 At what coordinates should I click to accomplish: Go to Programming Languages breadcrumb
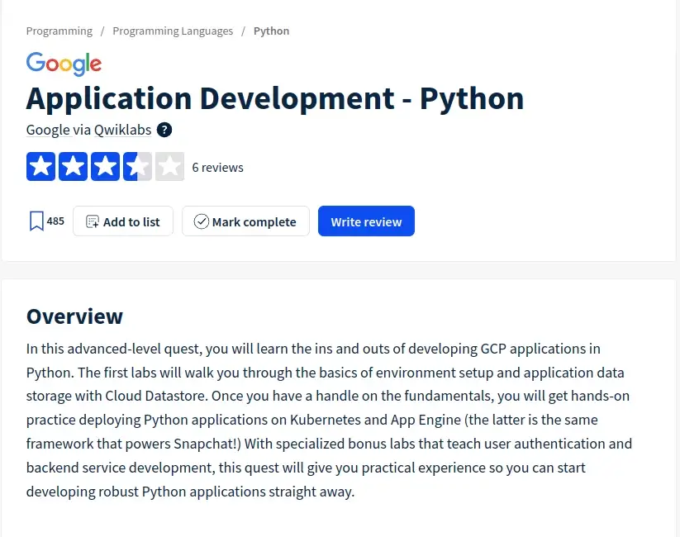point(173,31)
